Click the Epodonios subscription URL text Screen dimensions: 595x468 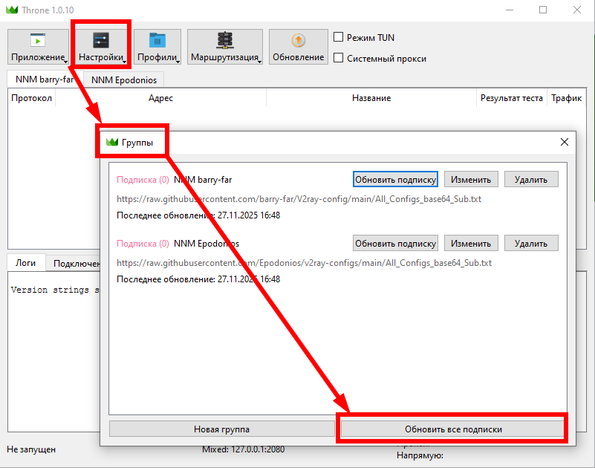(x=304, y=263)
